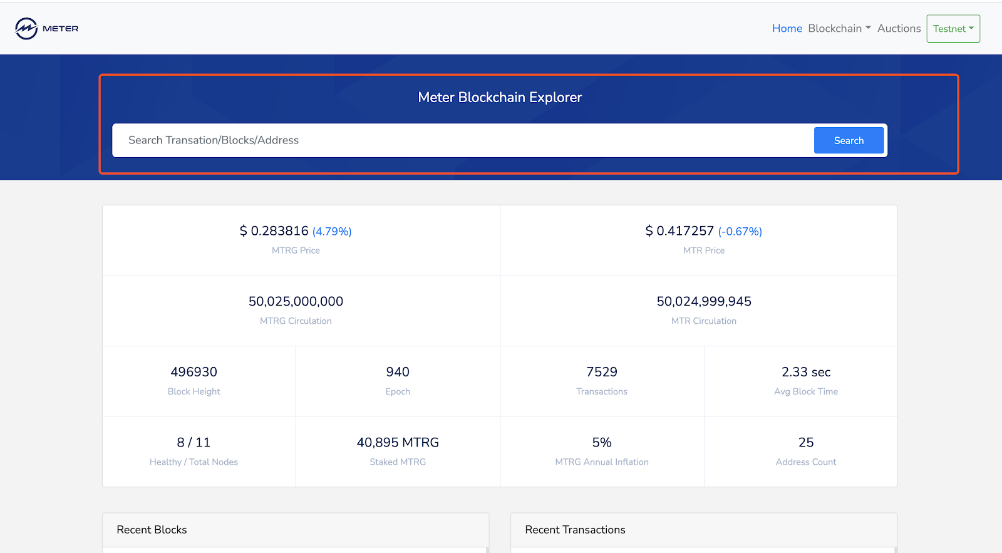Click the (-0.67%) price change
This screenshot has height=553, width=1002.
[740, 231]
